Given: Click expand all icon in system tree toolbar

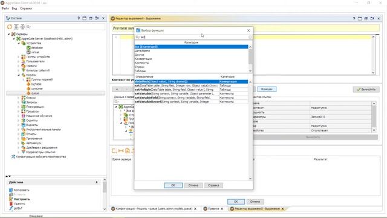Looking at the screenshot, I should pos(16,27).
